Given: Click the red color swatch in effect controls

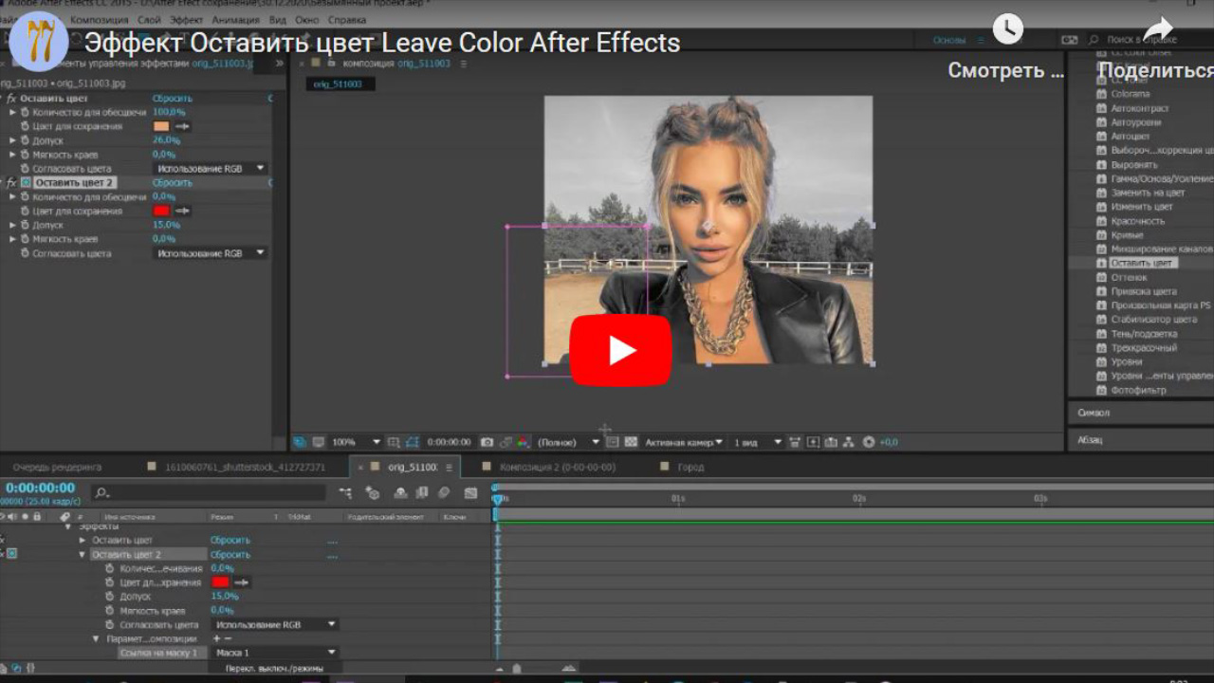Looking at the screenshot, I should [161, 211].
